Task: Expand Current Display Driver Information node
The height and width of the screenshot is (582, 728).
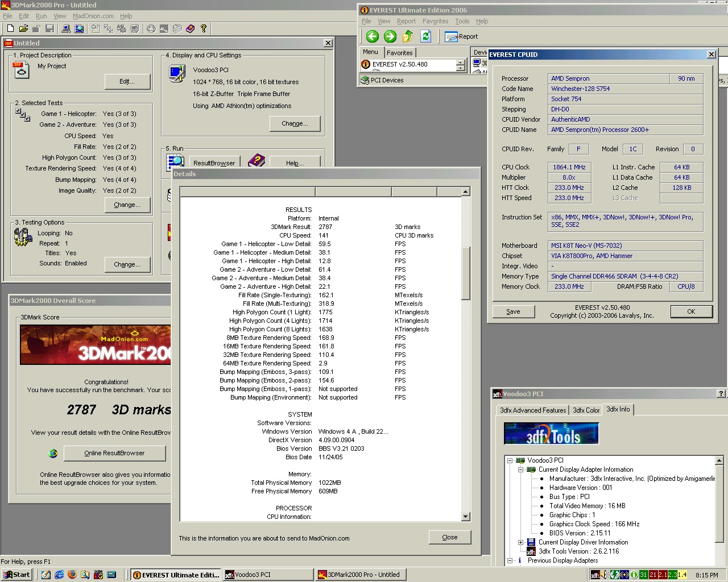Action: [x=520, y=542]
